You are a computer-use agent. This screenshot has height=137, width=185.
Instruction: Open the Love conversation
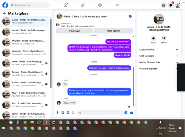[25, 63]
